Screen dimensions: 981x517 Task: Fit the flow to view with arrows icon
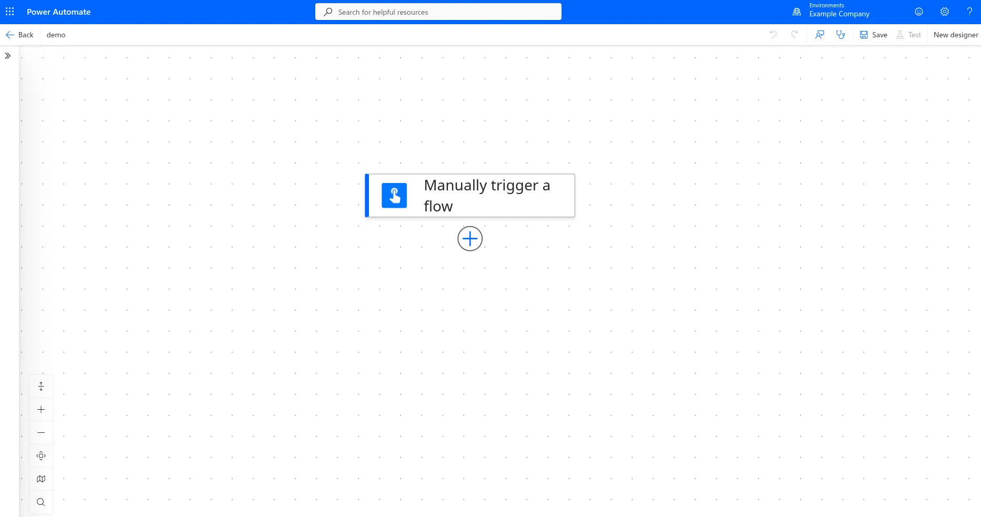coord(41,386)
